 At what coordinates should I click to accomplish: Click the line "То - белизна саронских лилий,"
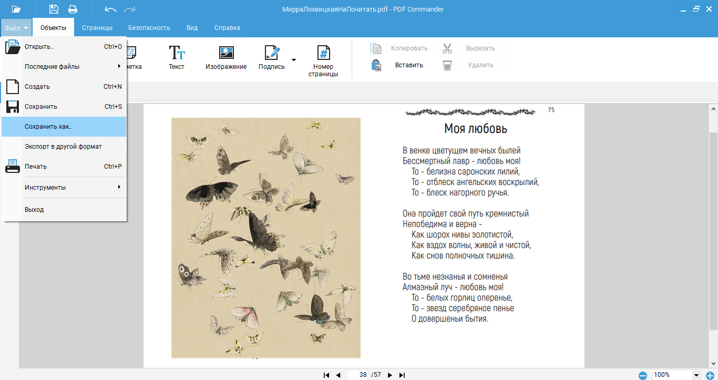(466, 171)
